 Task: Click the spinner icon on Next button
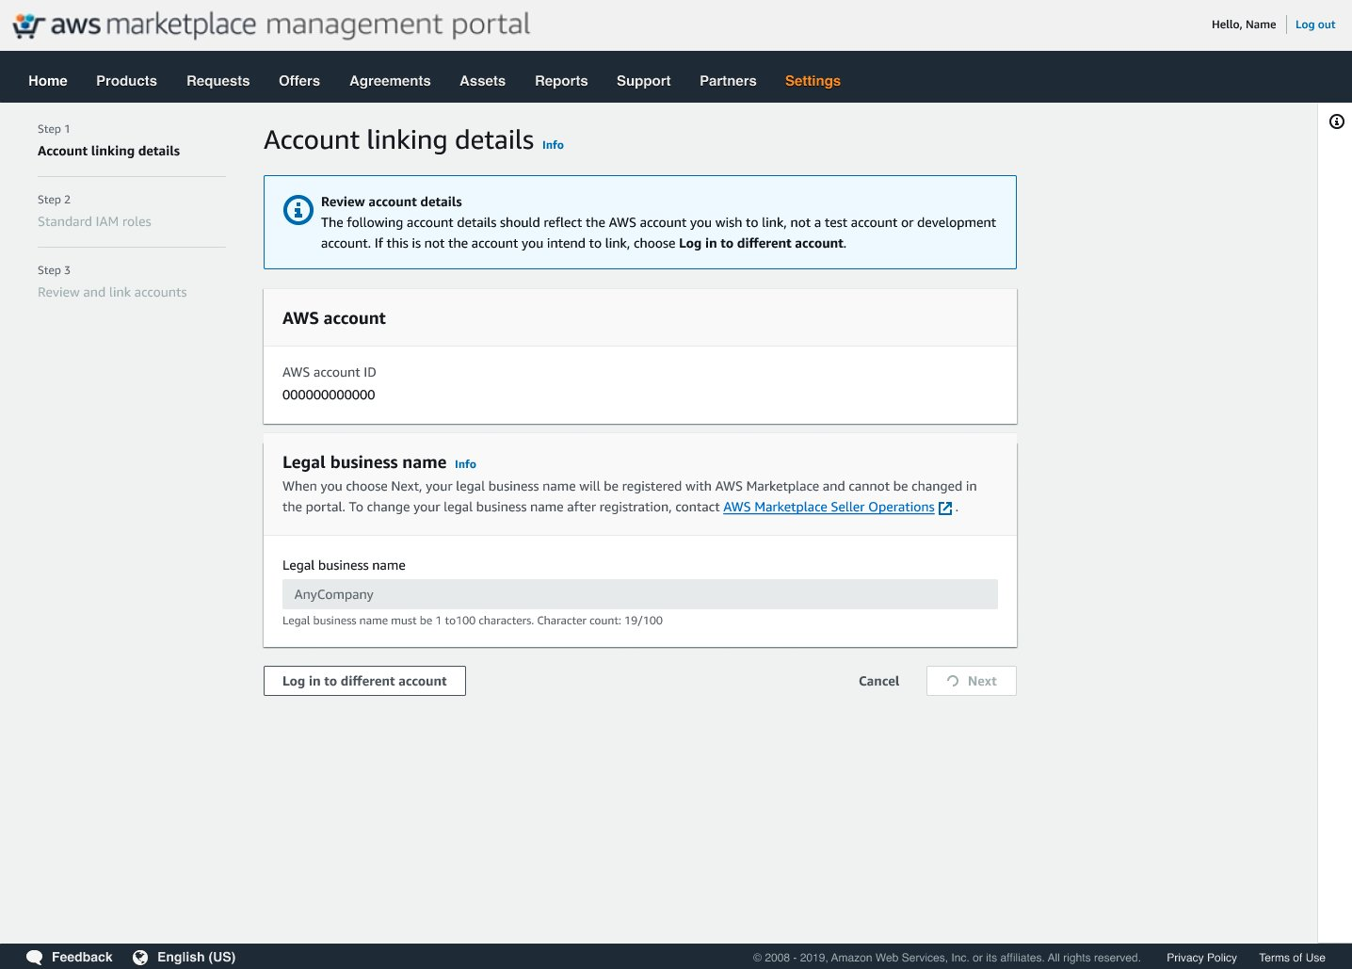(x=953, y=681)
